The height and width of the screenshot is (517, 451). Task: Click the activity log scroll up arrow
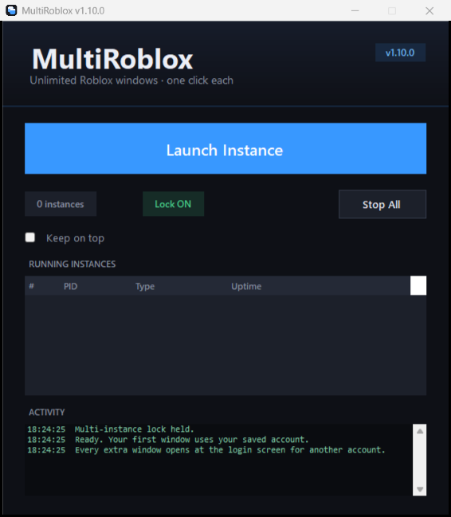420,431
